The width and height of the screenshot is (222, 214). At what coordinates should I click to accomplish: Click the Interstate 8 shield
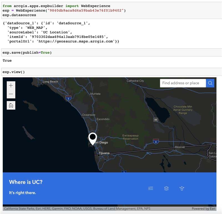[156, 141]
